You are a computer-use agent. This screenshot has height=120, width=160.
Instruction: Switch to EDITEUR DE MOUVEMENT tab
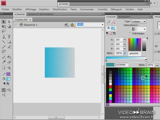pos(41,14)
